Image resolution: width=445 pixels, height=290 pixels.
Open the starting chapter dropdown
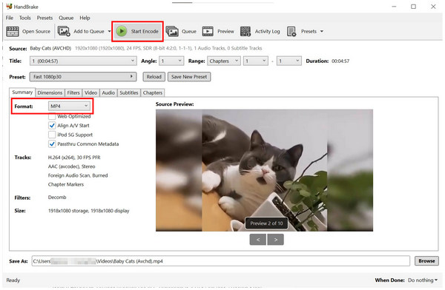point(256,61)
